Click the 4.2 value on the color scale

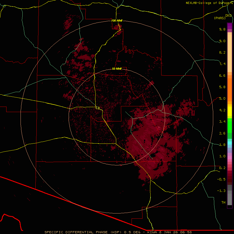222,110
